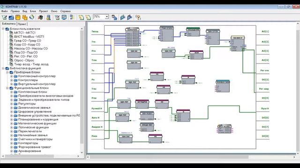The height and width of the screenshot is (168, 300).
Task: Click the blue open-folder toolbar icon
Action: (11, 17)
